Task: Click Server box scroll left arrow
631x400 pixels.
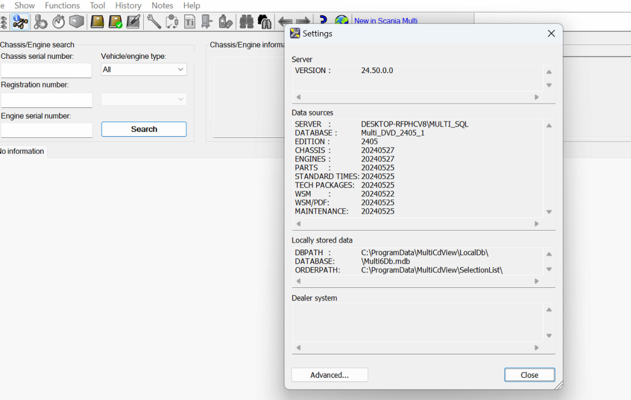Action: click(x=298, y=97)
